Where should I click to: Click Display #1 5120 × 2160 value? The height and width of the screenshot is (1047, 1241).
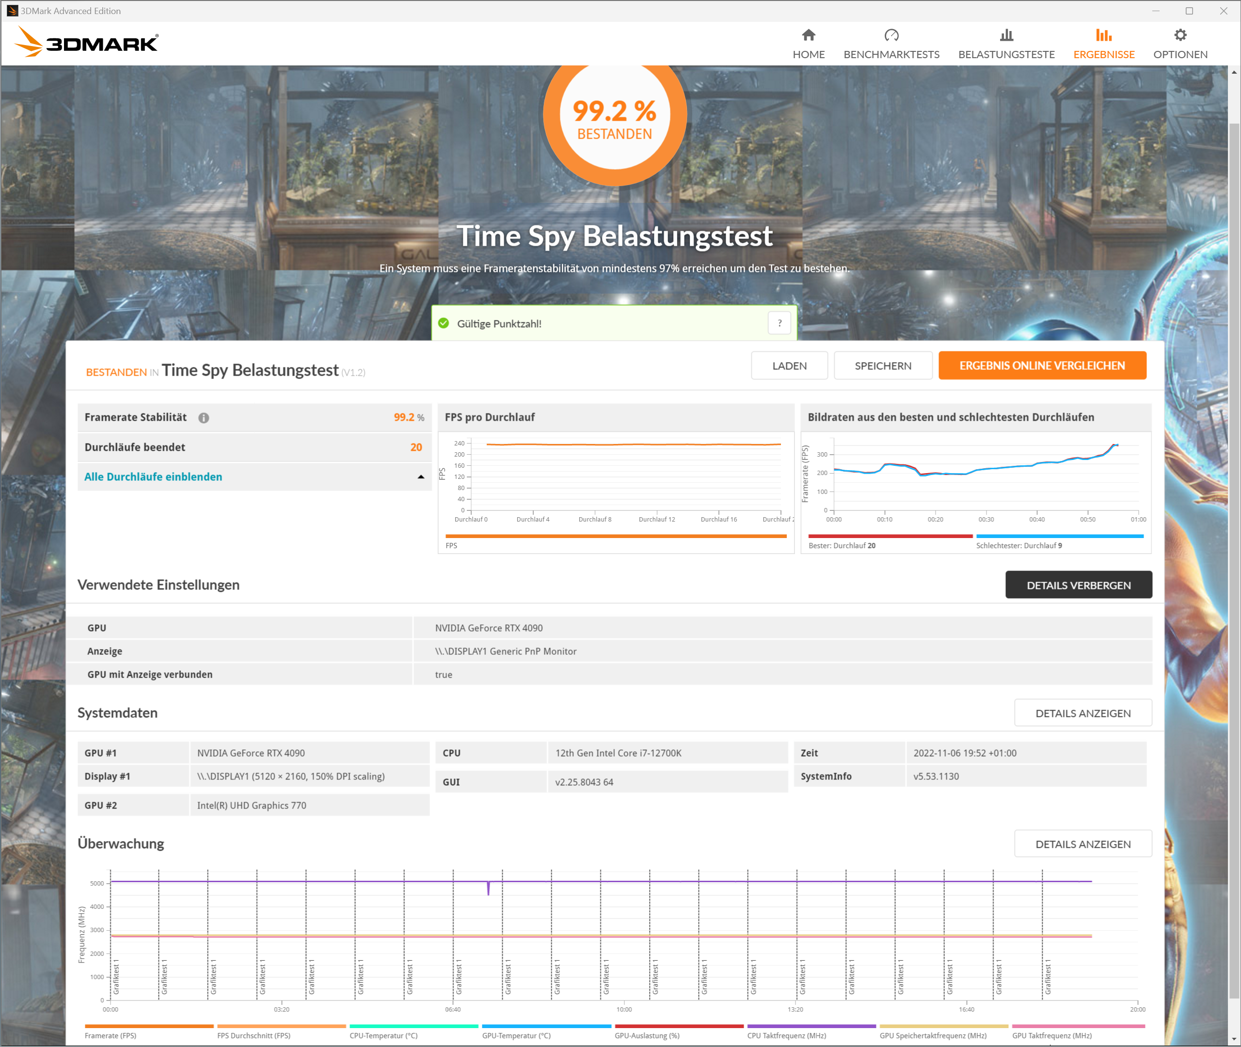(291, 777)
